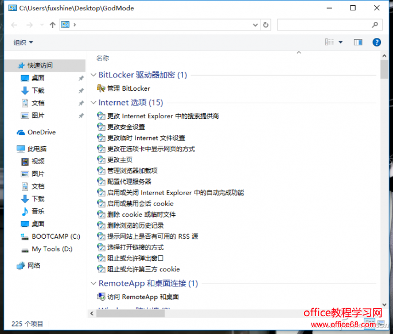Select BOOTCAMP (C:) drive in sidebar

56,236
